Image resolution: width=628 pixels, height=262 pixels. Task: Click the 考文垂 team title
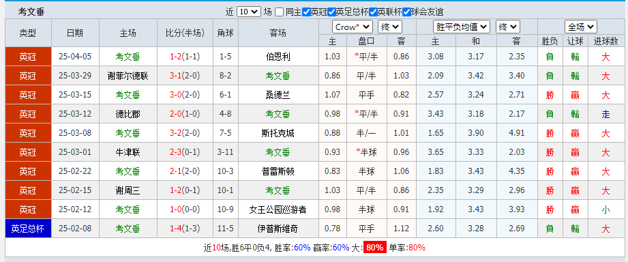point(31,12)
